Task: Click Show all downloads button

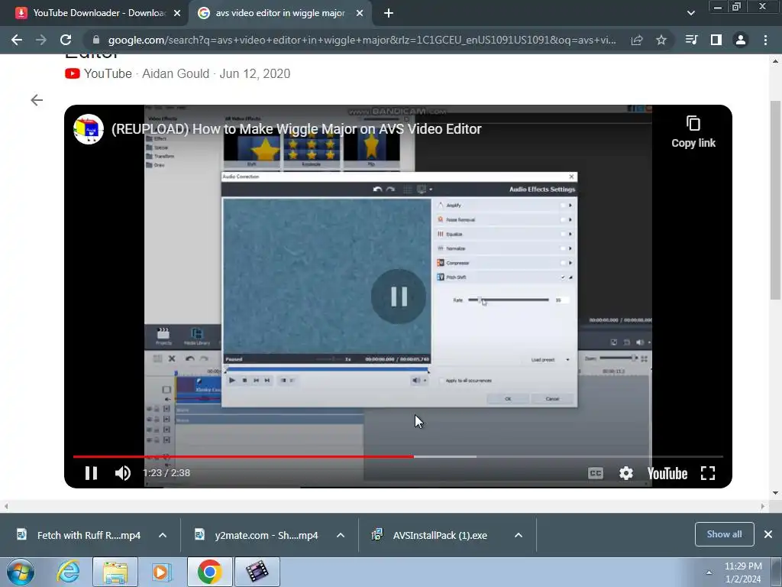Action: (724, 534)
